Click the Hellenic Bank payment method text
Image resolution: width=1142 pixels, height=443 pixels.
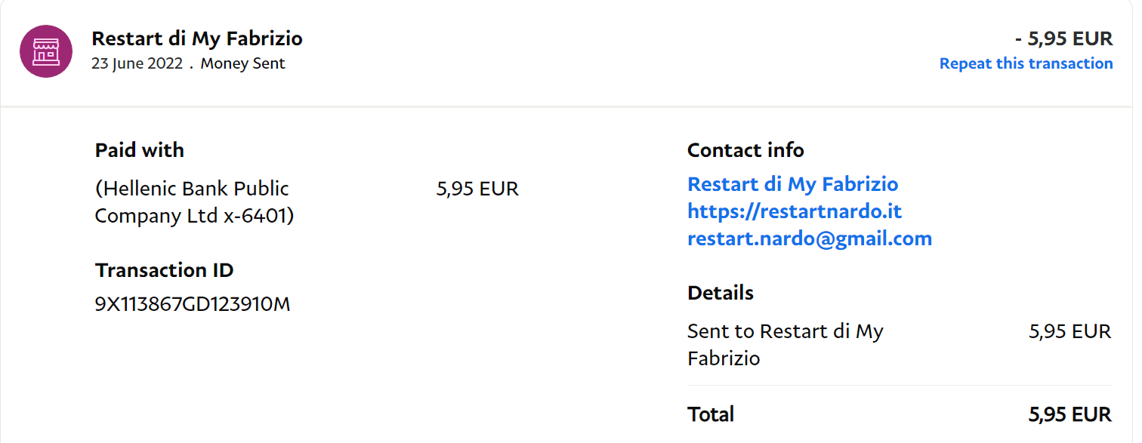click(194, 202)
